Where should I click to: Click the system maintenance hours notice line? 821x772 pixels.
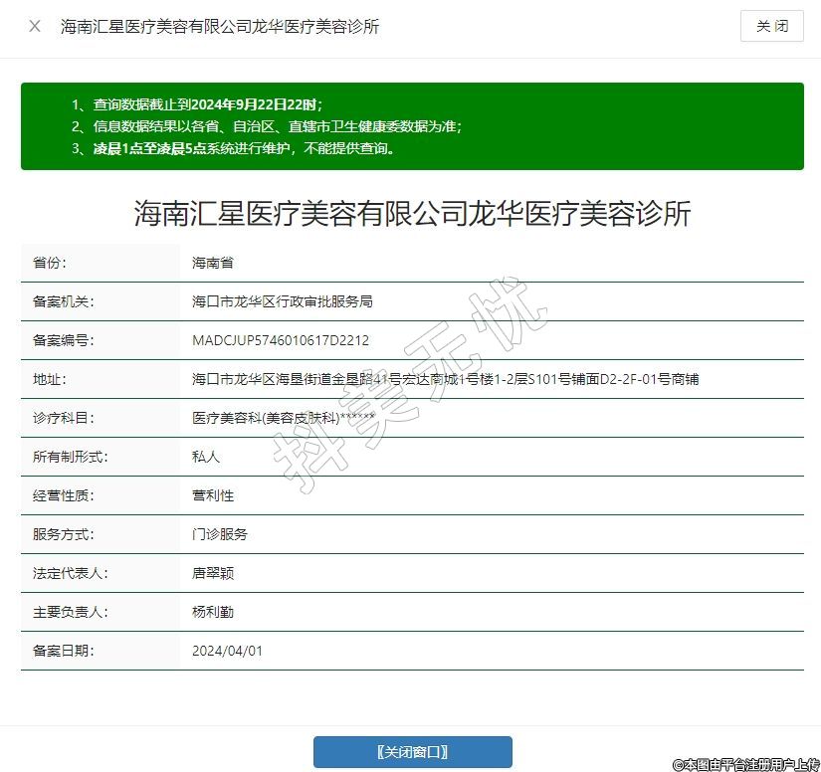(x=233, y=148)
